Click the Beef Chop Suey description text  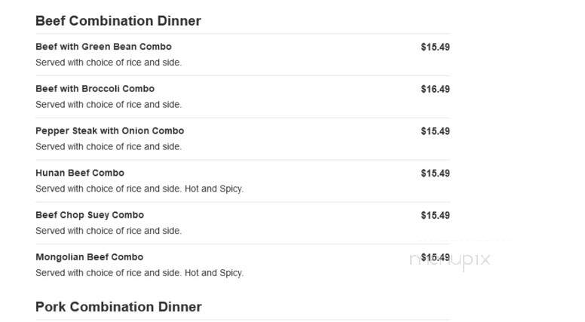(109, 231)
